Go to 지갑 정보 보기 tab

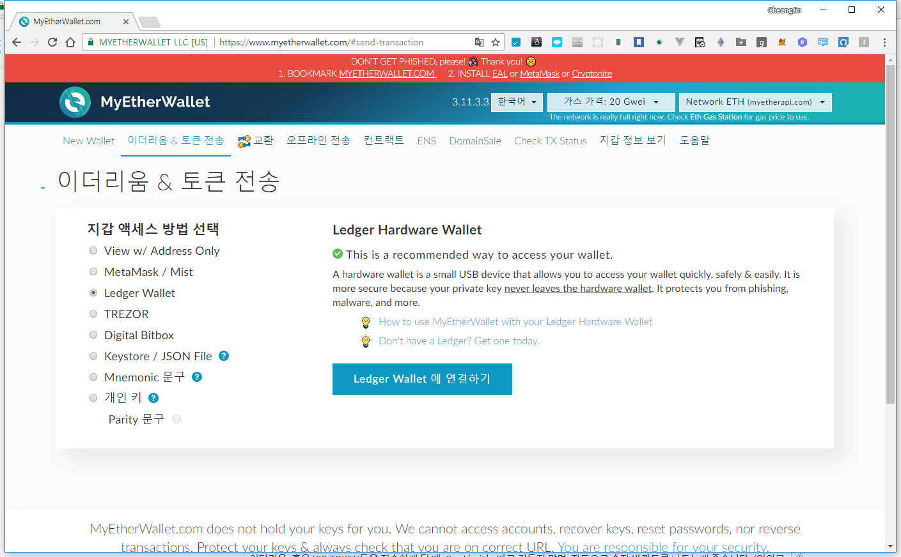(633, 141)
